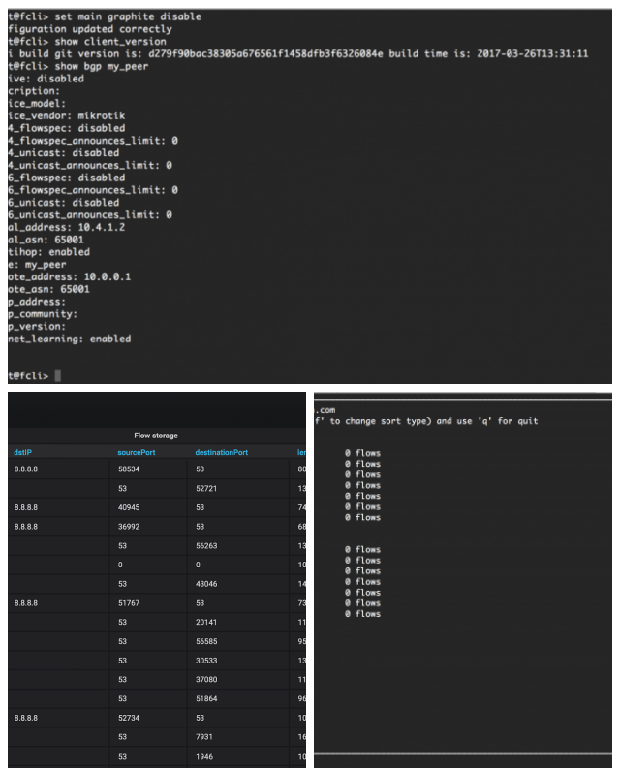Viewport: 620px width, 776px height.
Task: Click destinationPort value 37080
Action: coord(208,679)
